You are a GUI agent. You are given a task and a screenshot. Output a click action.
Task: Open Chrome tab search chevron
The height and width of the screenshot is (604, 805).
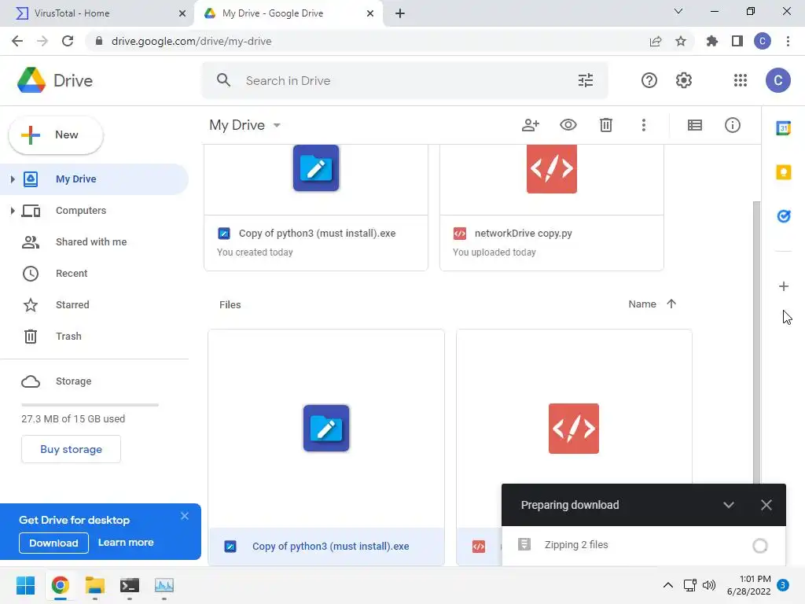pos(678,11)
